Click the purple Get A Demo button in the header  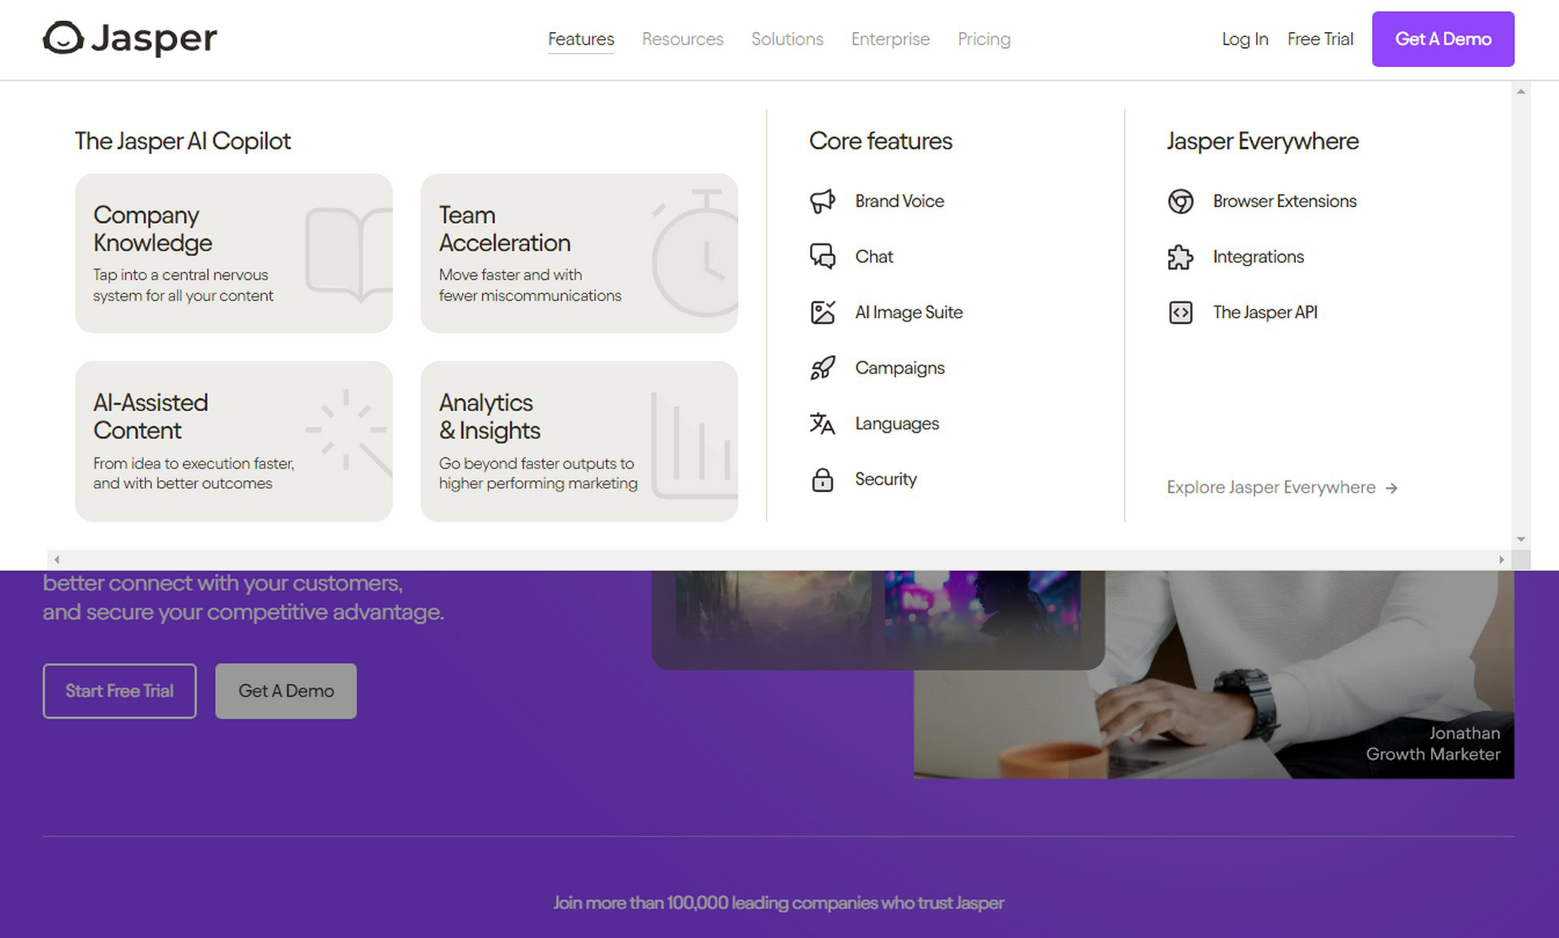(1442, 39)
